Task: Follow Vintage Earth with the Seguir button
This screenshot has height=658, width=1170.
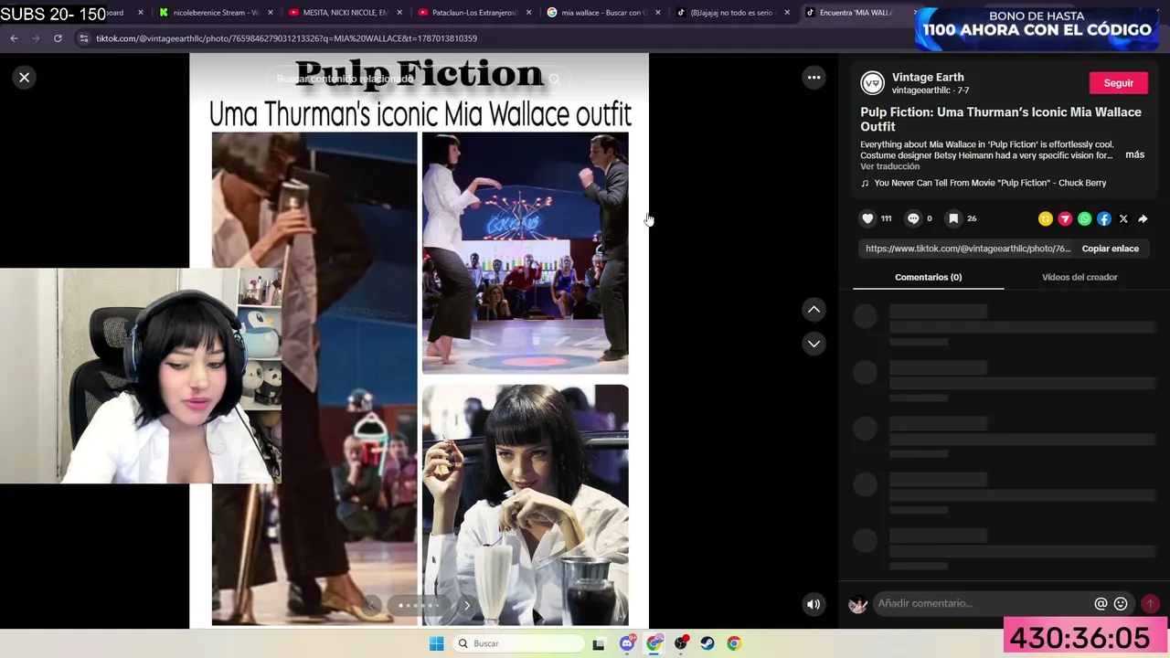Action: click(1118, 83)
